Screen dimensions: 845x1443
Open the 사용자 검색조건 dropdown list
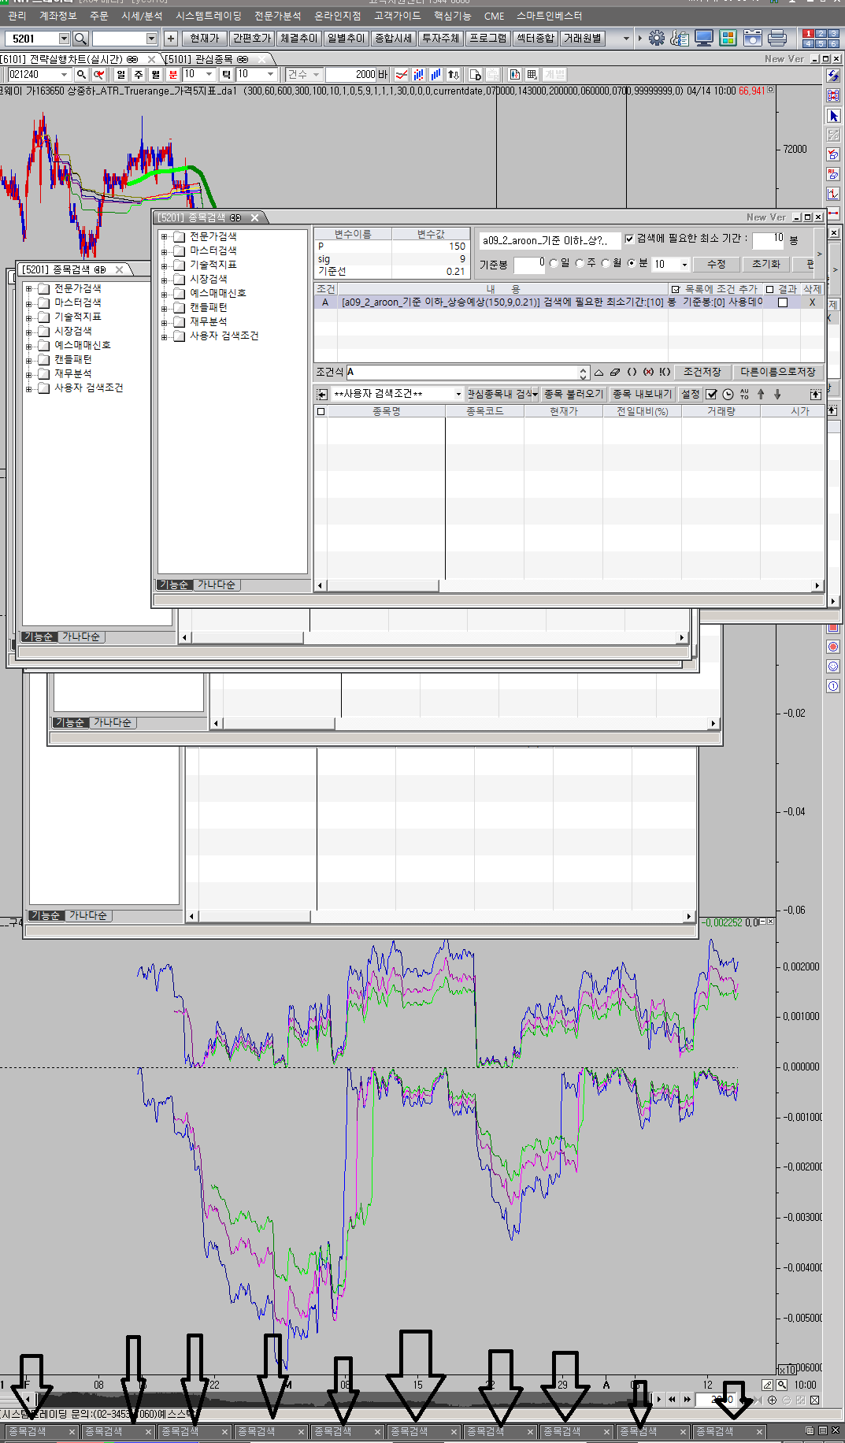tap(458, 394)
